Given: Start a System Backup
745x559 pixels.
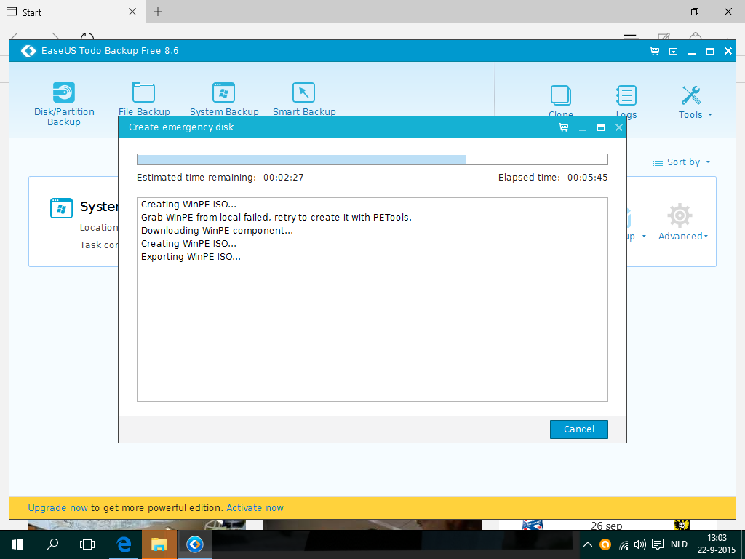Looking at the screenshot, I should coord(224,99).
